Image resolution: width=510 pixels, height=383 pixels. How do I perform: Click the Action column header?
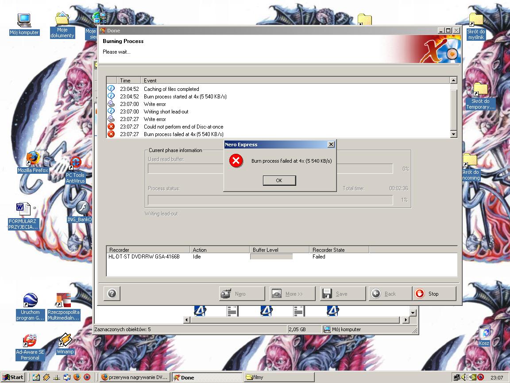tap(220, 250)
